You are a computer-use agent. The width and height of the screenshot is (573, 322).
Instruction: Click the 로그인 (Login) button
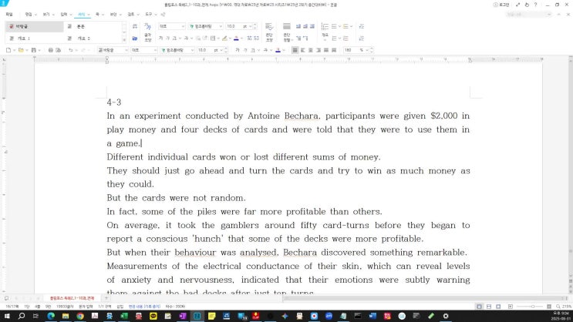[x=504, y=4]
